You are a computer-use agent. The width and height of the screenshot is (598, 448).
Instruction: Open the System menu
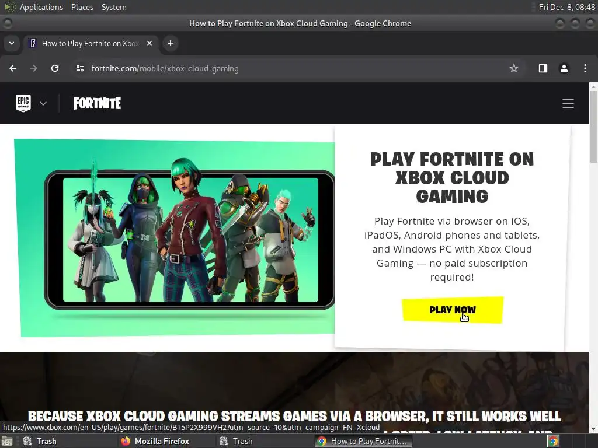point(114,7)
